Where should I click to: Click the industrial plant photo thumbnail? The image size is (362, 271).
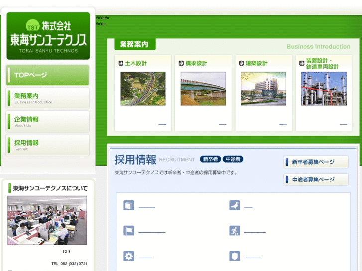pyautogui.click(x=324, y=89)
